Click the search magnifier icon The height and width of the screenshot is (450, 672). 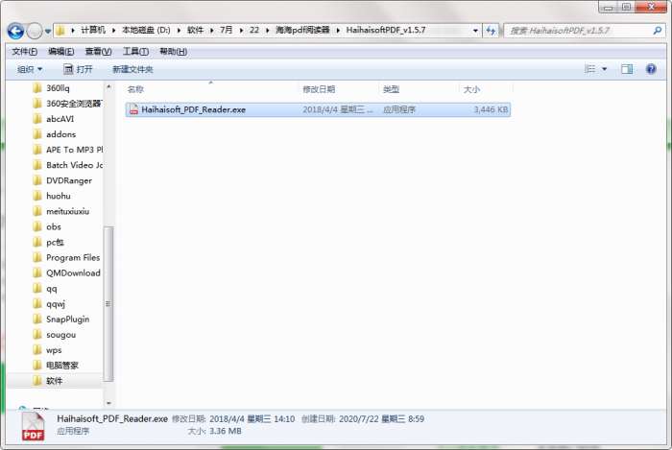point(657,31)
